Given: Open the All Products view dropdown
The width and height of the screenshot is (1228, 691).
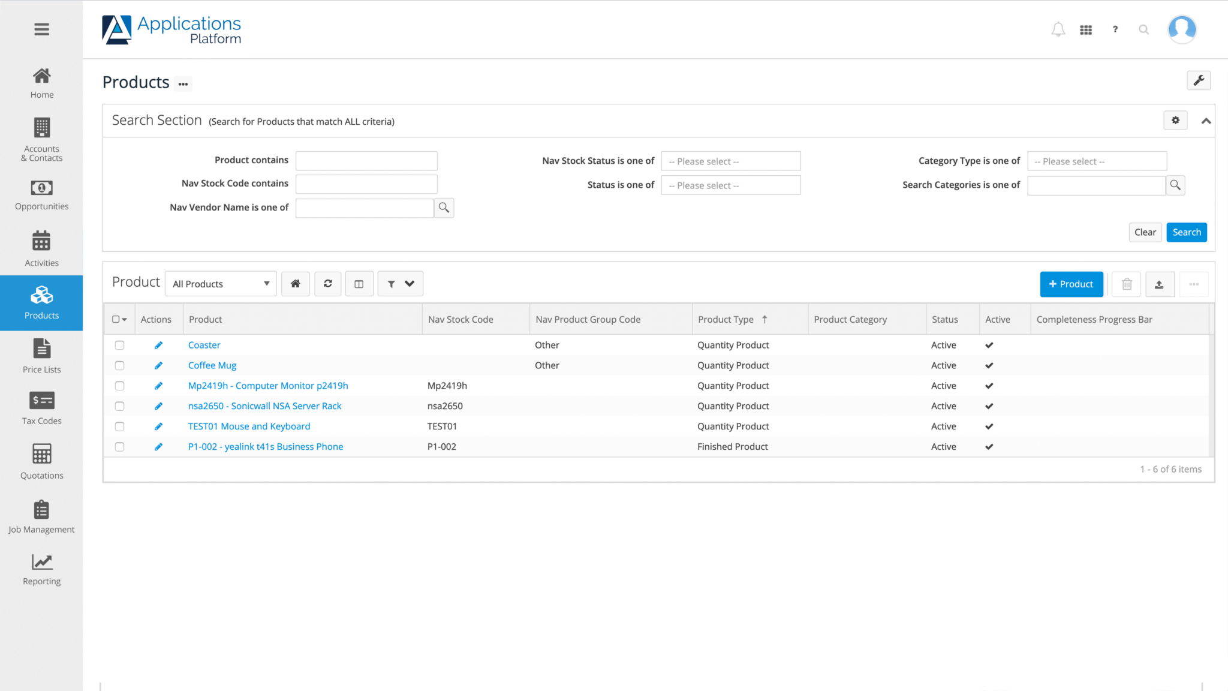Looking at the screenshot, I should pyautogui.click(x=220, y=283).
